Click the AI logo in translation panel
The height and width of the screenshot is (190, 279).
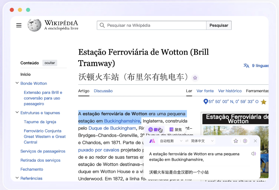pyautogui.click(x=152, y=141)
